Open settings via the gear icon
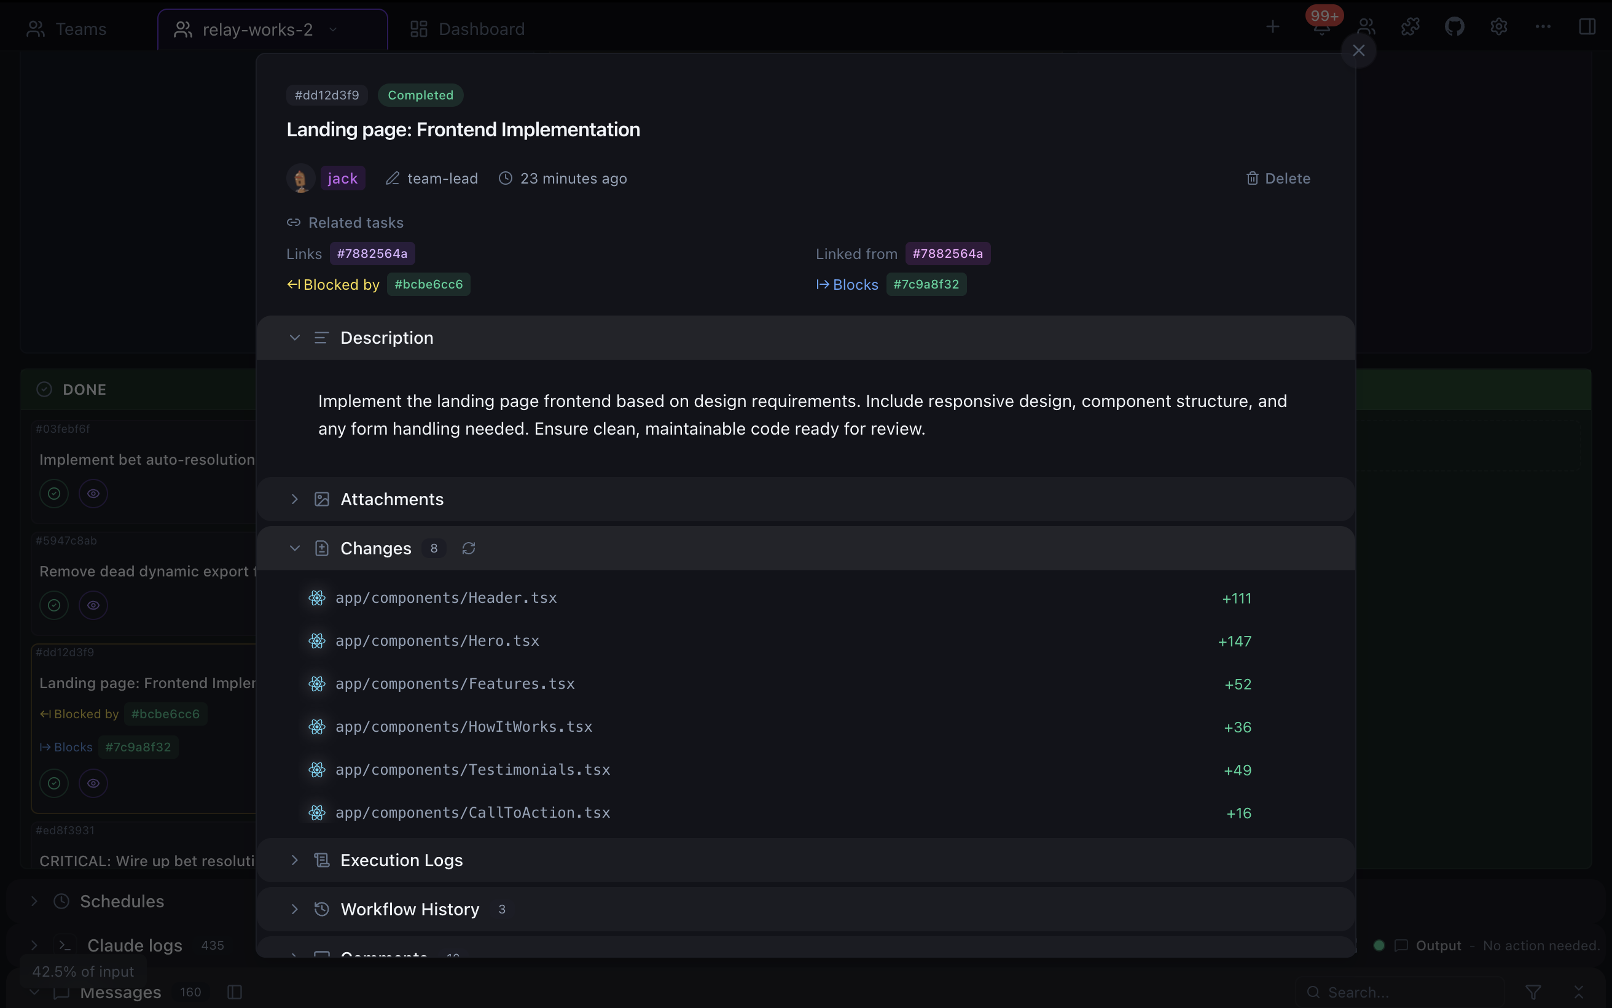The height and width of the screenshot is (1008, 1612). click(1498, 26)
